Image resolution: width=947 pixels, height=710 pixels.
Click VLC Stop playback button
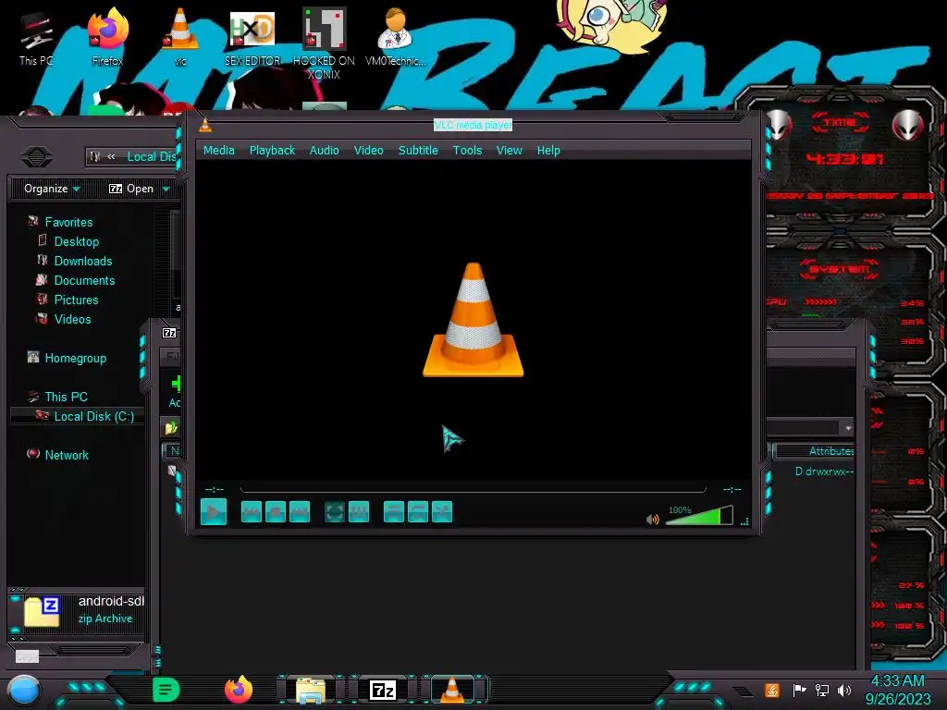click(x=276, y=512)
